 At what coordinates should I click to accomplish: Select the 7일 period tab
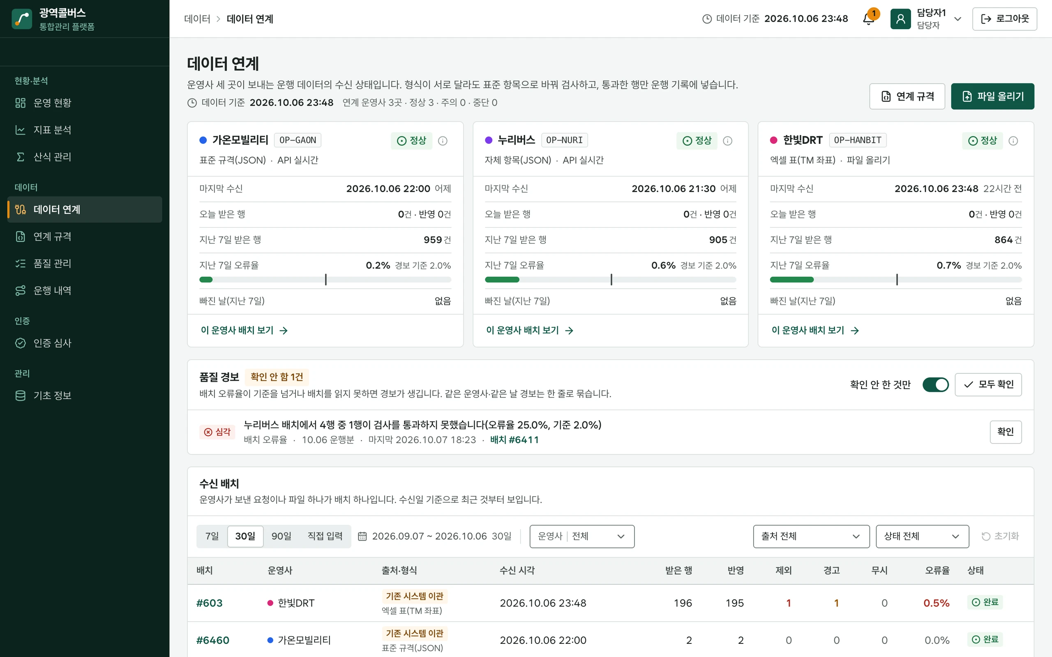tap(212, 536)
